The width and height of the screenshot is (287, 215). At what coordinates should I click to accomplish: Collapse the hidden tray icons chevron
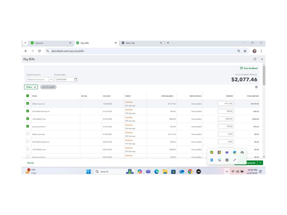point(227,171)
